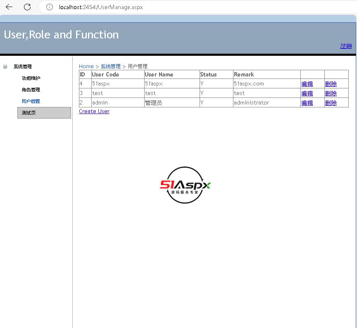Click the Create User link
The image size is (357, 328).
[x=94, y=112]
